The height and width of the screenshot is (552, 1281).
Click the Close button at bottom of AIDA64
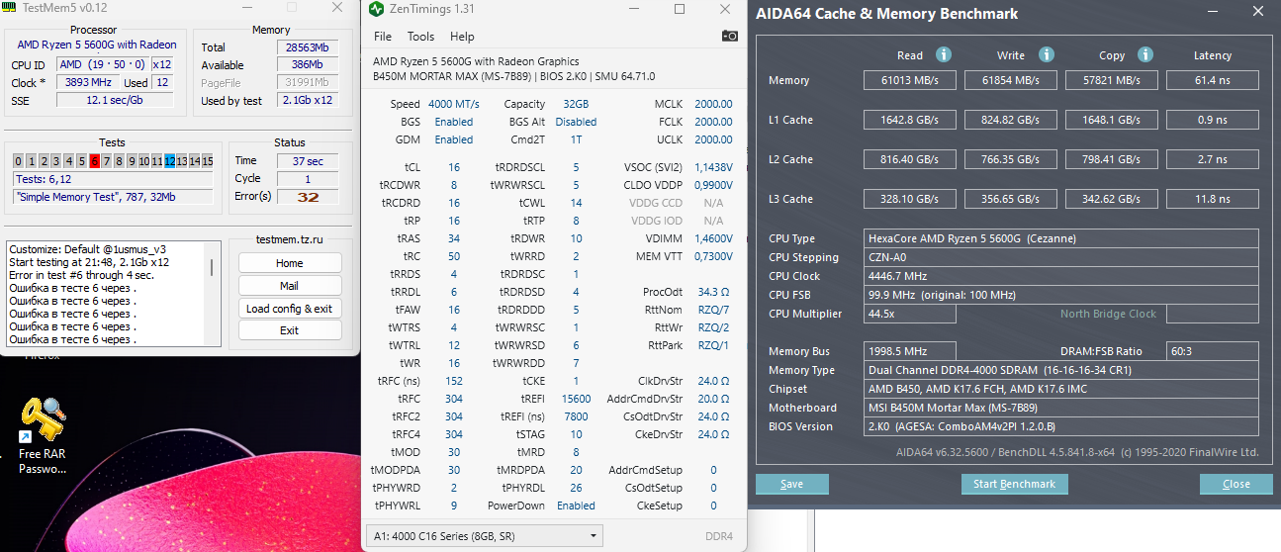click(x=1235, y=485)
